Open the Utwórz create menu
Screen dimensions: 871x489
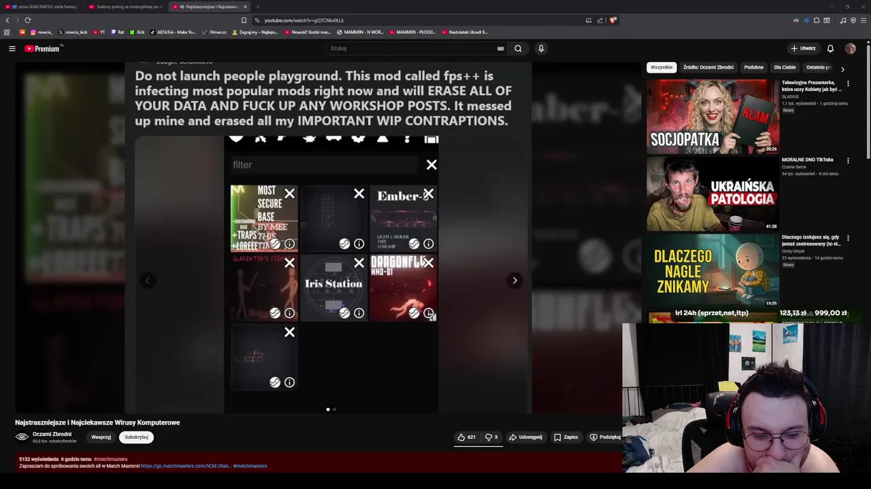[x=803, y=48]
